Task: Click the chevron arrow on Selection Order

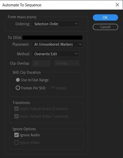Action: coord(76,24)
